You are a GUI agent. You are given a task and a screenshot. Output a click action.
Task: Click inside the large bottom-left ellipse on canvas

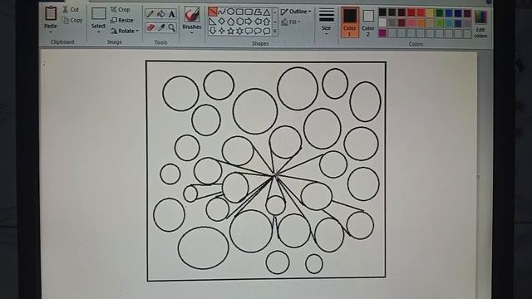pos(203,248)
